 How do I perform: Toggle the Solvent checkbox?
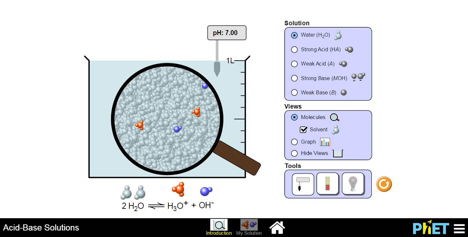(303, 129)
